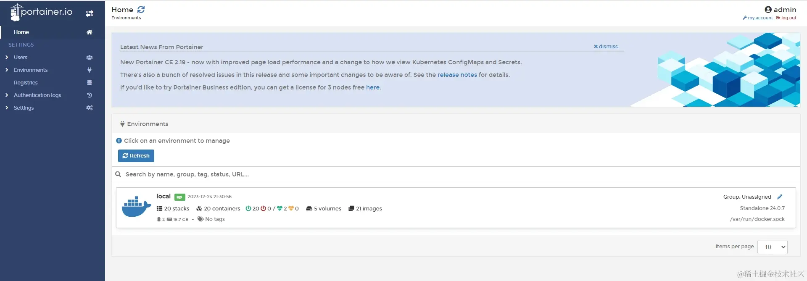Click the info icon beside Click on an environment
Screen dimensions: 807x281
tap(119, 141)
